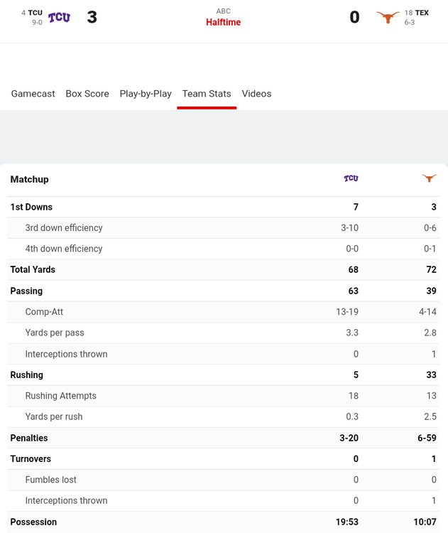Select the Total Yards stat row label
Screen dimensions: 448x533
[33, 269]
